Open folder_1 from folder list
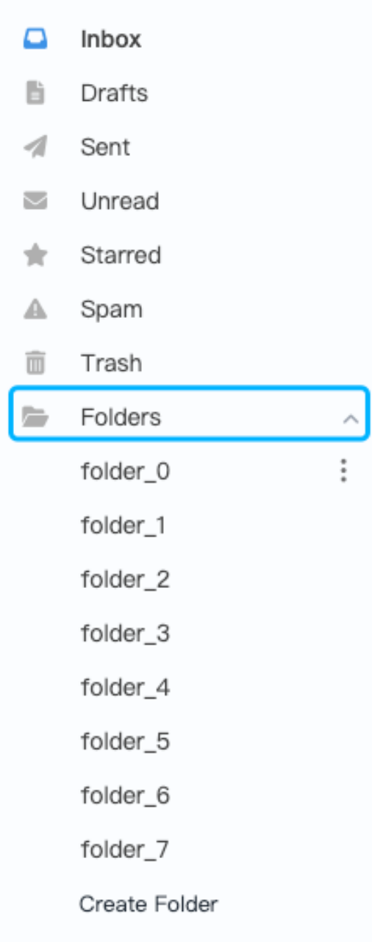This screenshot has height=942, width=372. (124, 525)
